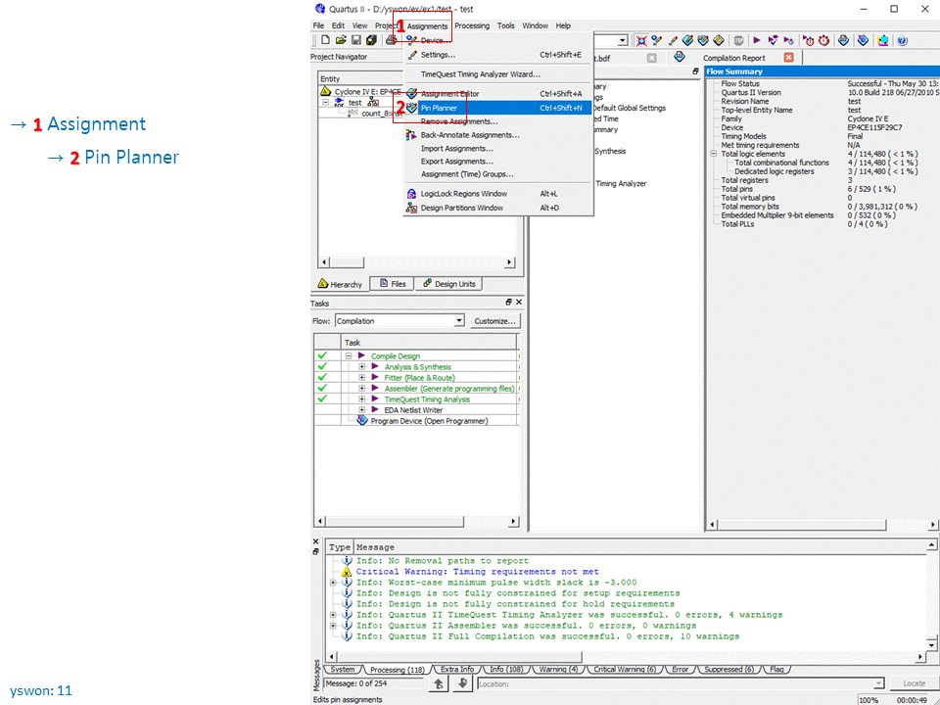
Task: Open LogicLock Regions Window menu entry
Action: point(498,194)
